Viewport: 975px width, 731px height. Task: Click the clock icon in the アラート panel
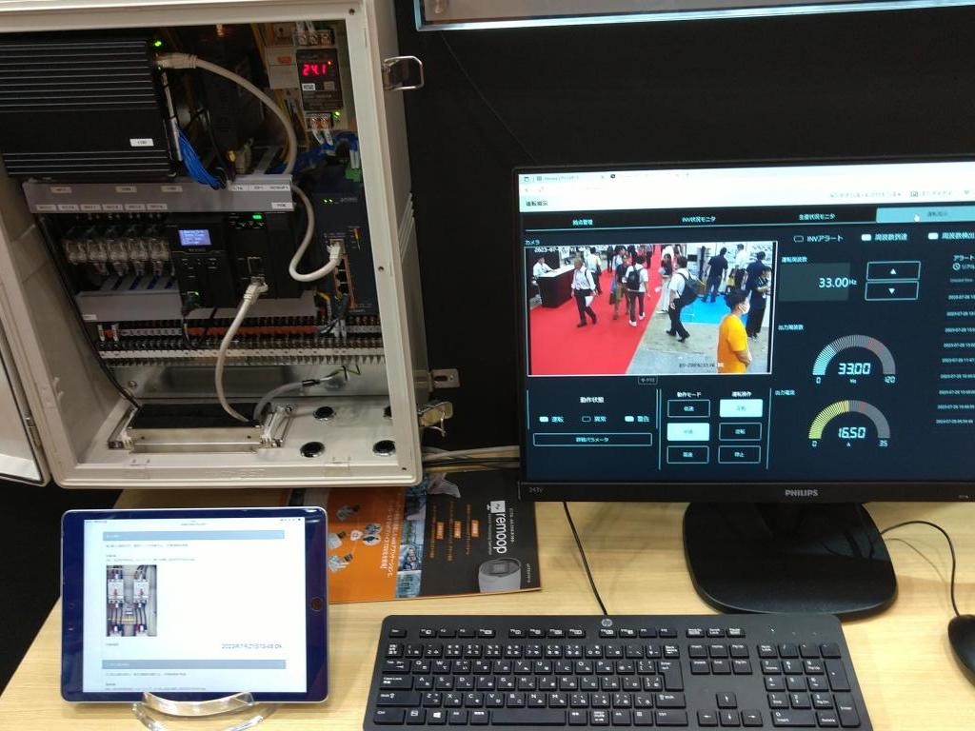tap(955, 266)
